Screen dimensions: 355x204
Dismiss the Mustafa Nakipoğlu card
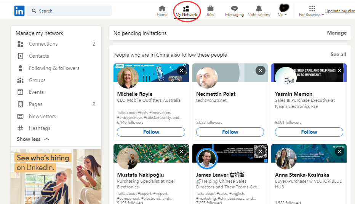pos(181,151)
